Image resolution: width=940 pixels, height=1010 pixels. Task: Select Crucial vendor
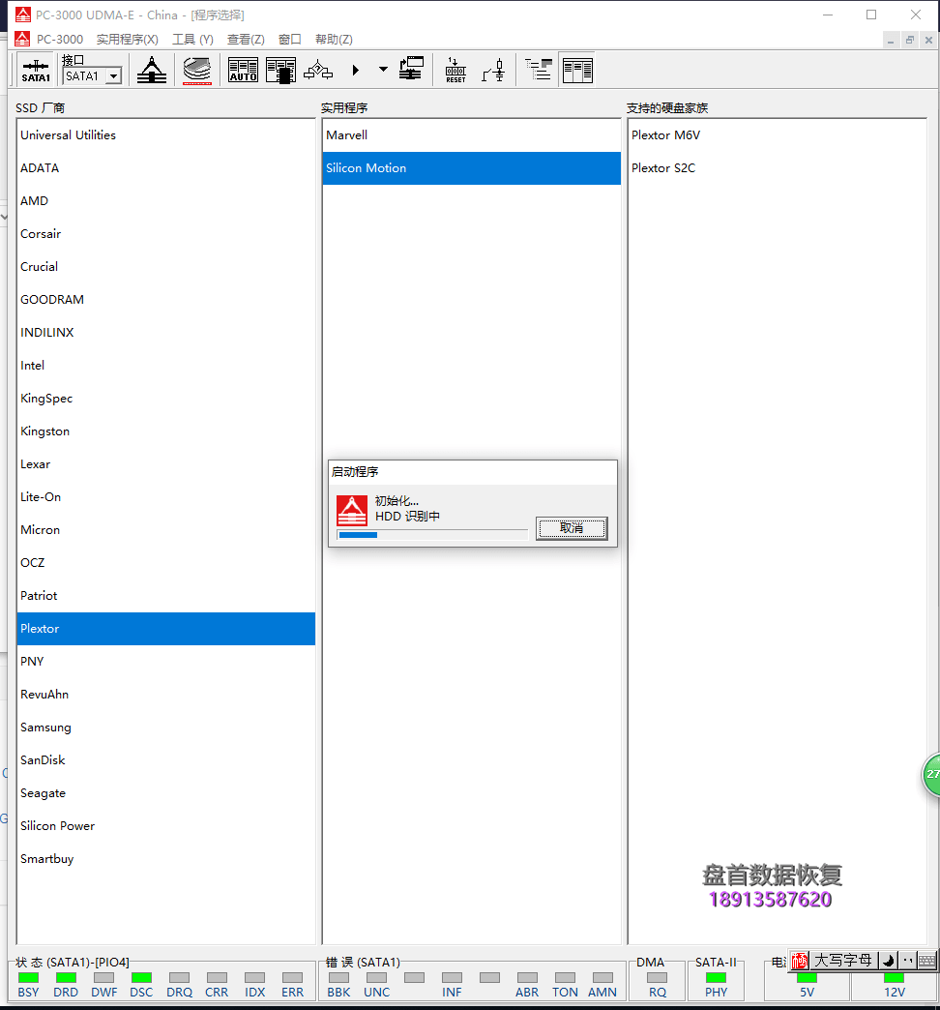[166, 267]
